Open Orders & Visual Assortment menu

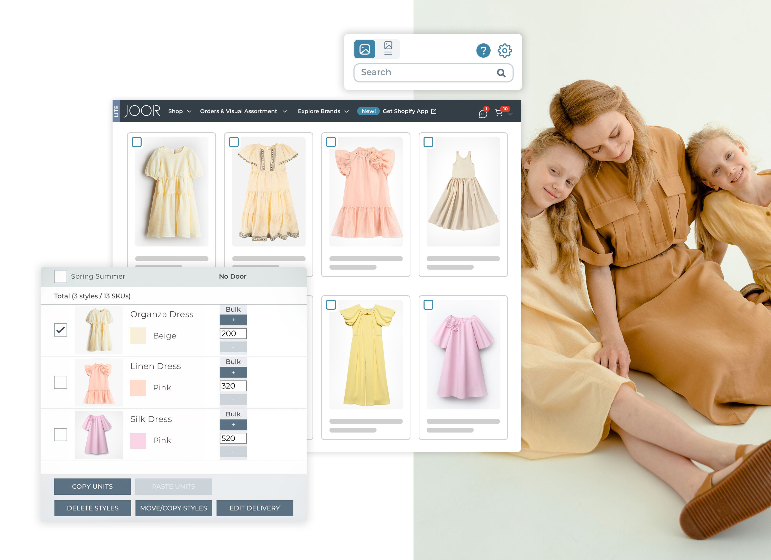click(238, 111)
